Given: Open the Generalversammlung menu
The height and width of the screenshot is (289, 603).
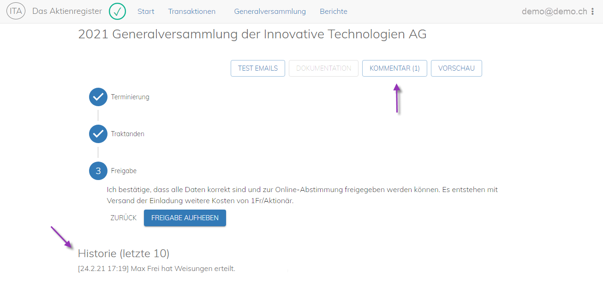Looking at the screenshot, I should pos(270,12).
